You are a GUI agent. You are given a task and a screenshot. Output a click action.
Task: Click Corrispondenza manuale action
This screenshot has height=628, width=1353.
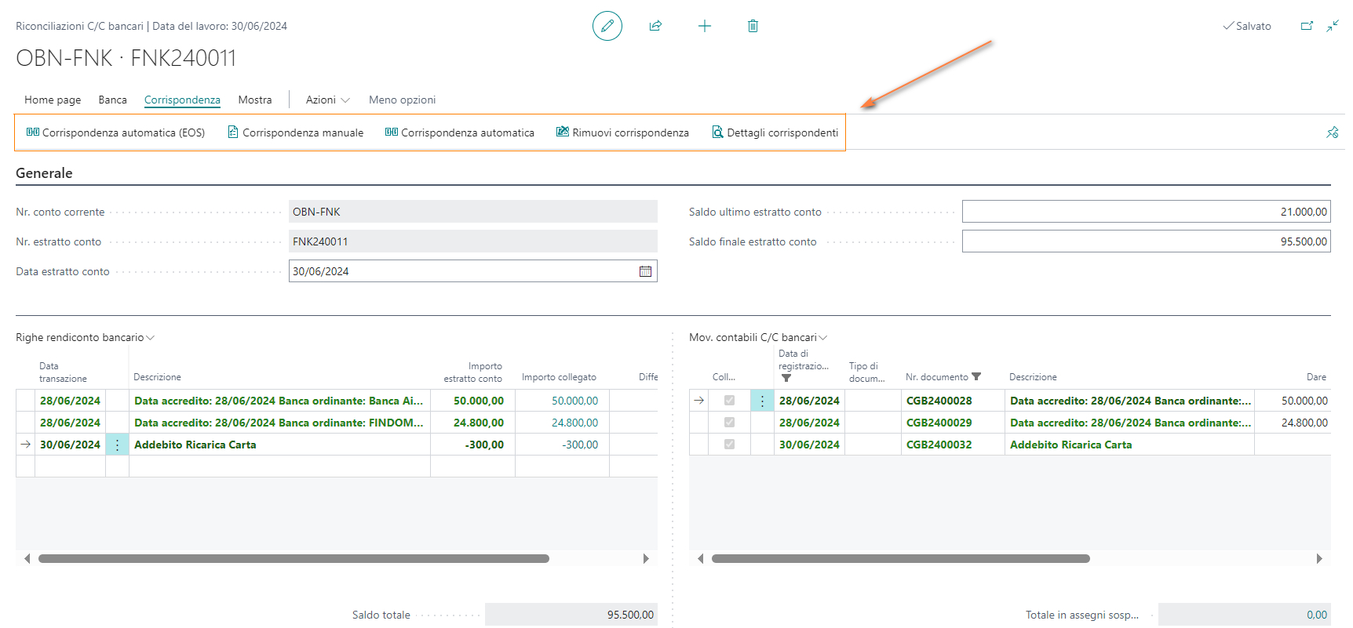(x=296, y=132)
